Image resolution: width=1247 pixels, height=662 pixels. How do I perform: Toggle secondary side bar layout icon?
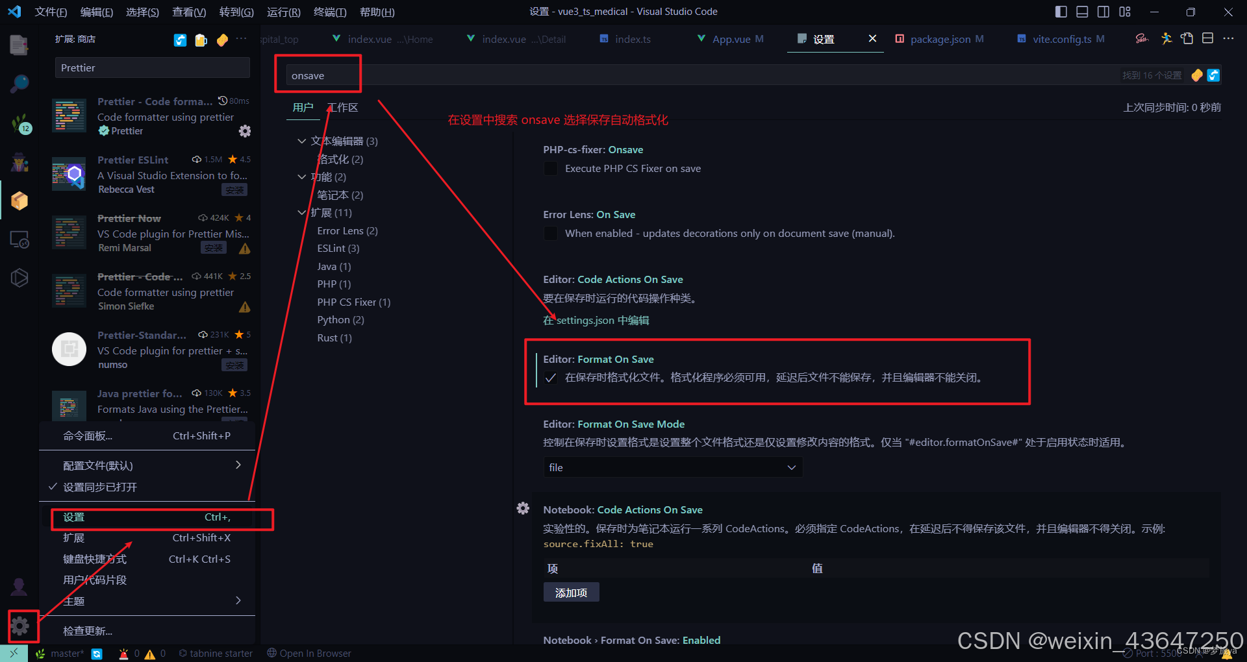coord(1103,12)
